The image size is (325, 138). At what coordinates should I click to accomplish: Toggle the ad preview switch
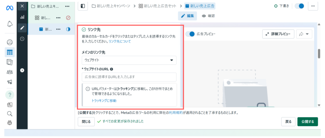[x=190, y=34]
